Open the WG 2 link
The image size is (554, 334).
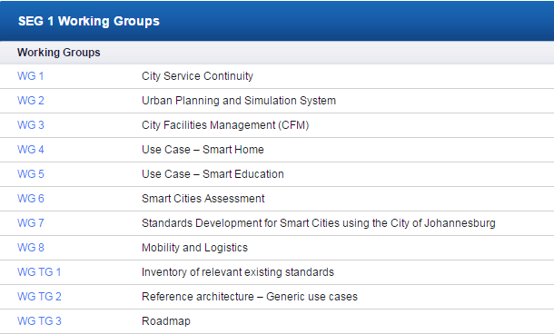point(31,101)
